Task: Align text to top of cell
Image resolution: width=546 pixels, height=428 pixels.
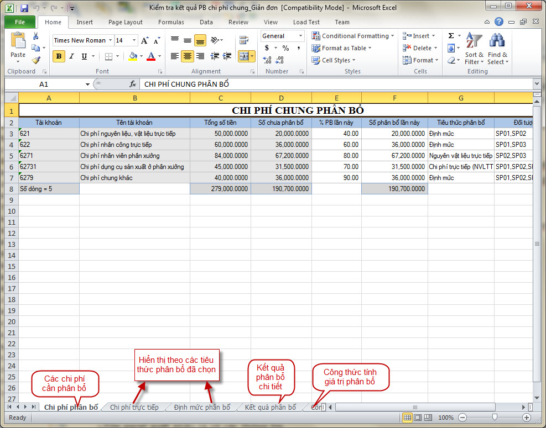Action: point(175,40)
